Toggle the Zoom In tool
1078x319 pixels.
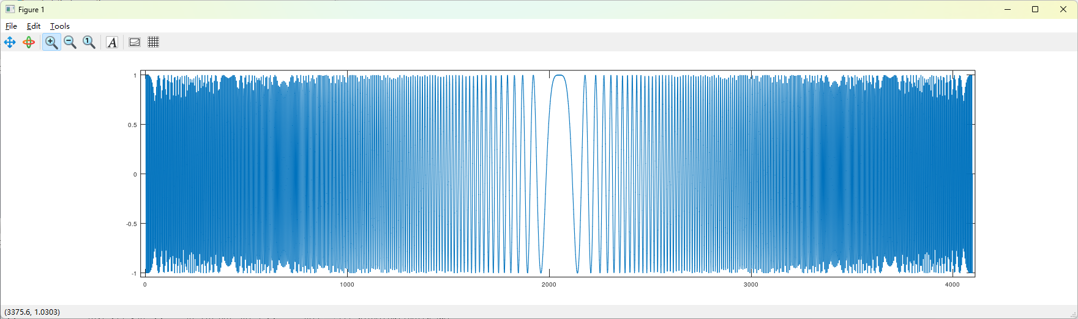[x=51, y=42]
